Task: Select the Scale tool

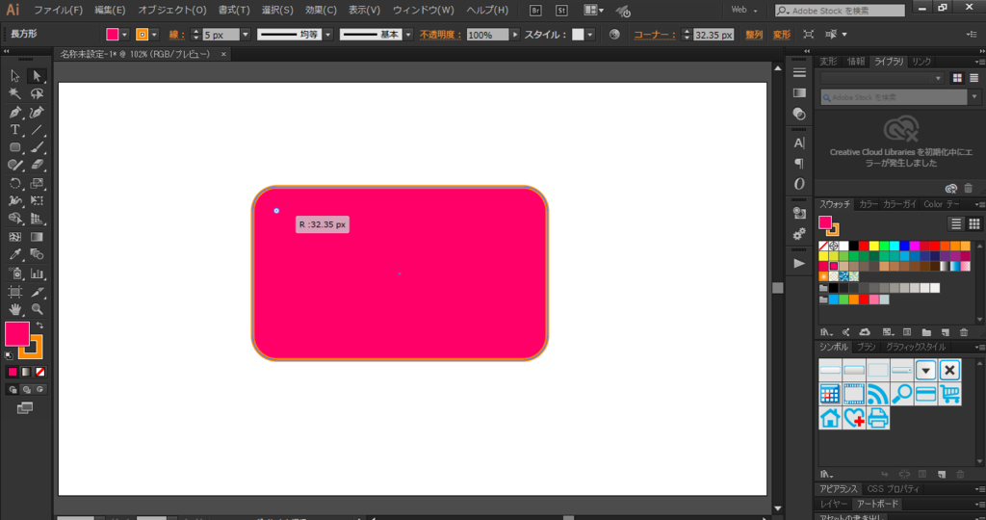Action: coord(37,184)
